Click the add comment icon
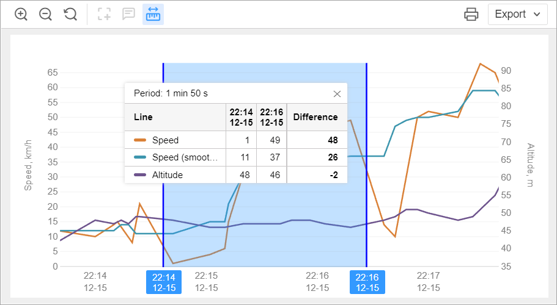 (x=128, y=14)
